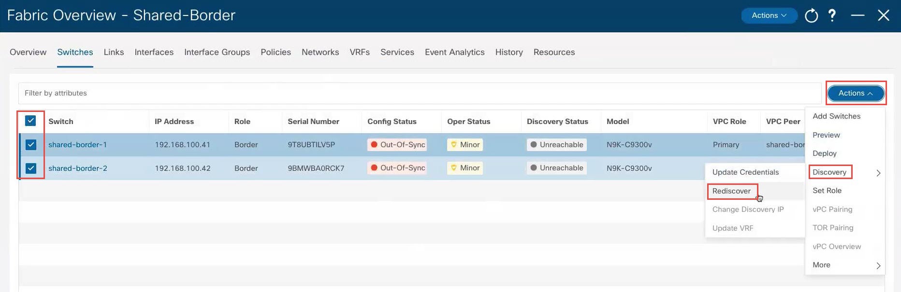
Task: Select Discovery in the Actions menu
Action: click(x=829, y=172)
